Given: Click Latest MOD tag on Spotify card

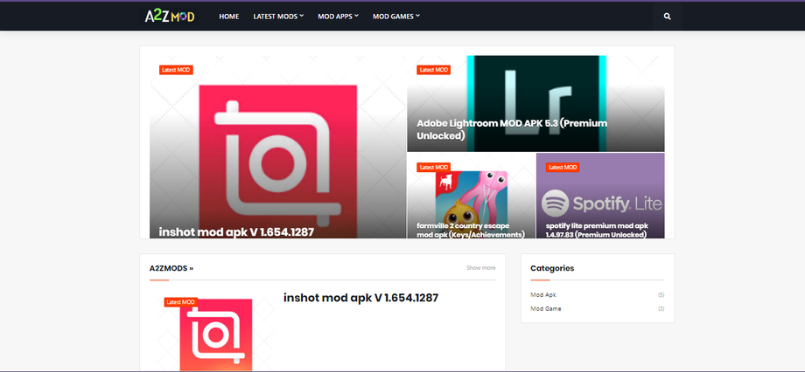Looking at the screenshot, I should [x=563, y=167].
